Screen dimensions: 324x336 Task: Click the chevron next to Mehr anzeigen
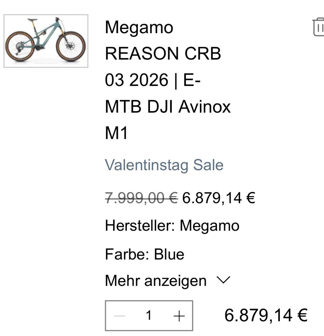point(223,280)
